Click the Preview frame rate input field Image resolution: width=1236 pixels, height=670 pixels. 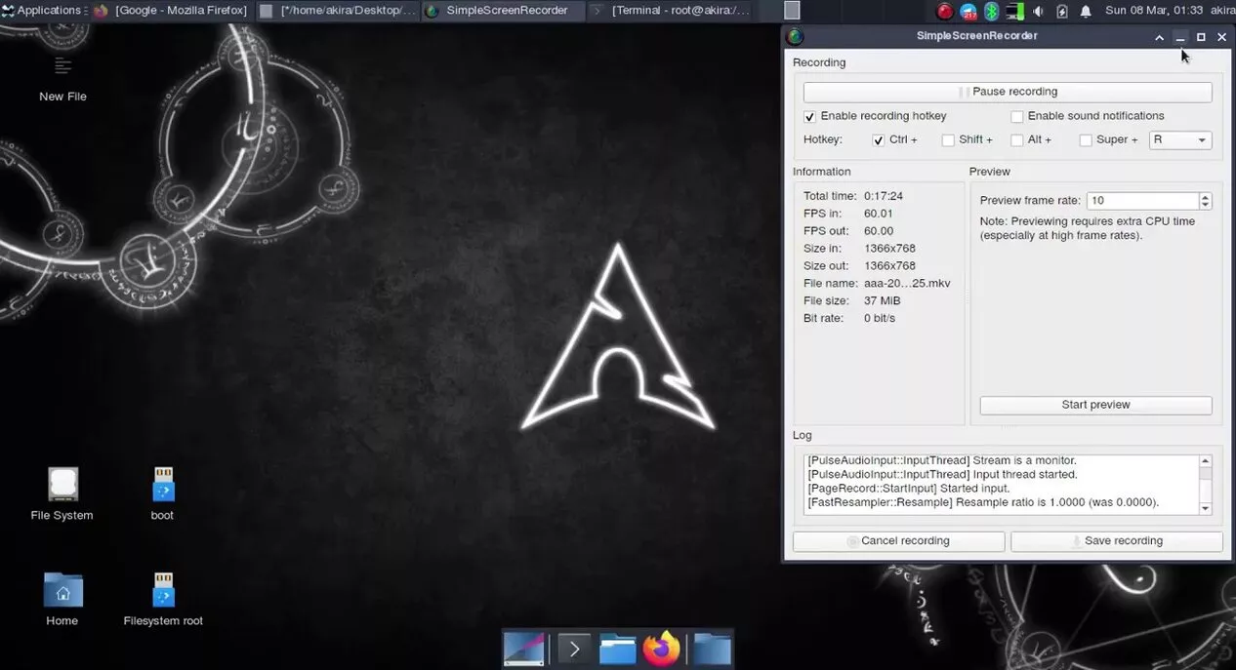click(x=1142, y=201)
